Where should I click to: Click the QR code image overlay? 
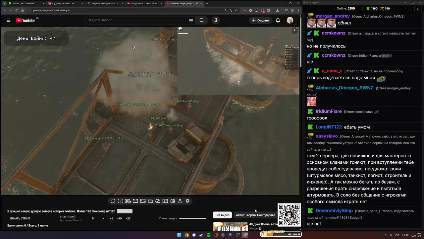point(289,215)
